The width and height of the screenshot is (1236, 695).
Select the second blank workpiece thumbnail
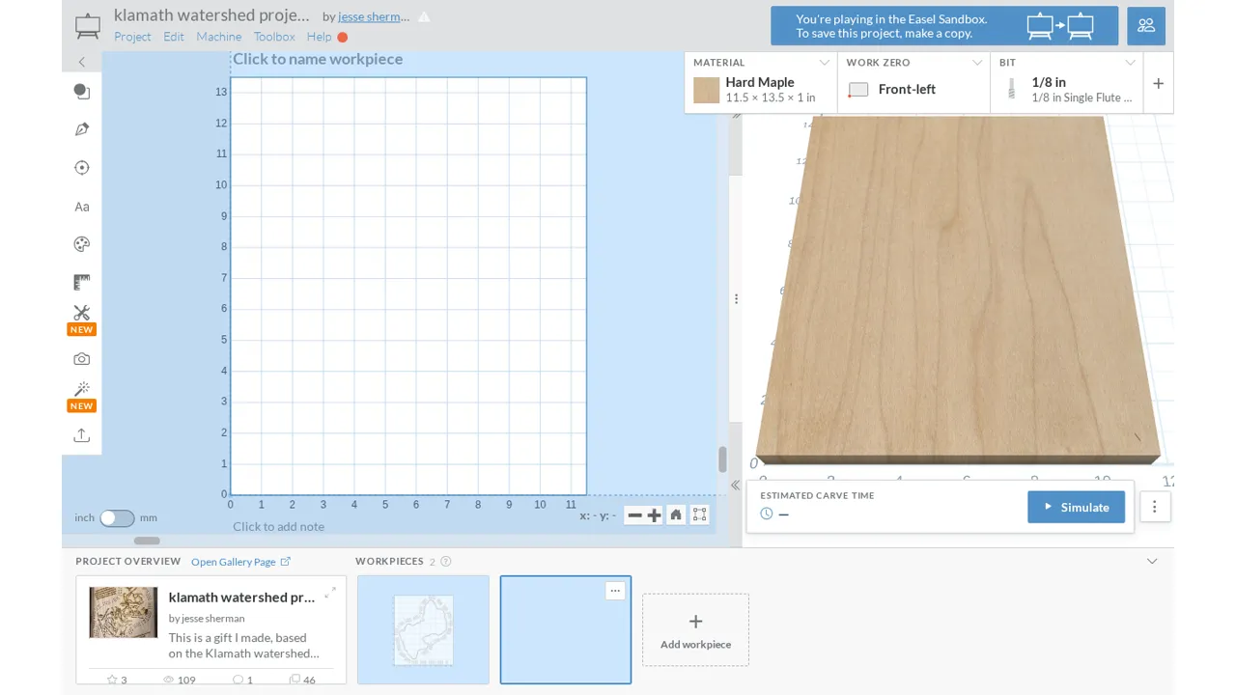(566, 629)
